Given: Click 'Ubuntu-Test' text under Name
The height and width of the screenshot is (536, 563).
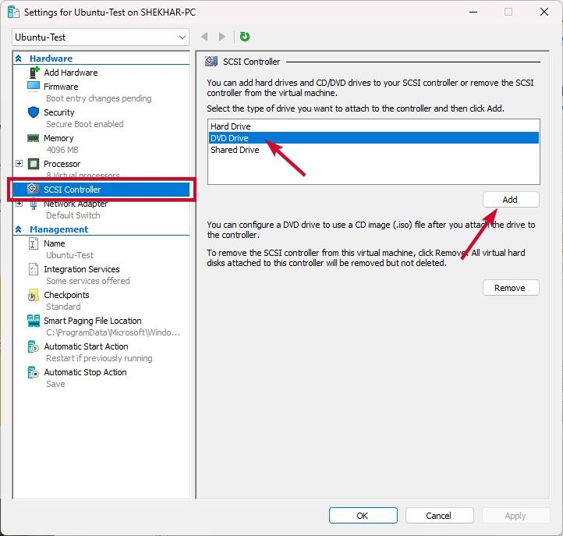Looking at the screenshot, I should (x=69, y=255).
